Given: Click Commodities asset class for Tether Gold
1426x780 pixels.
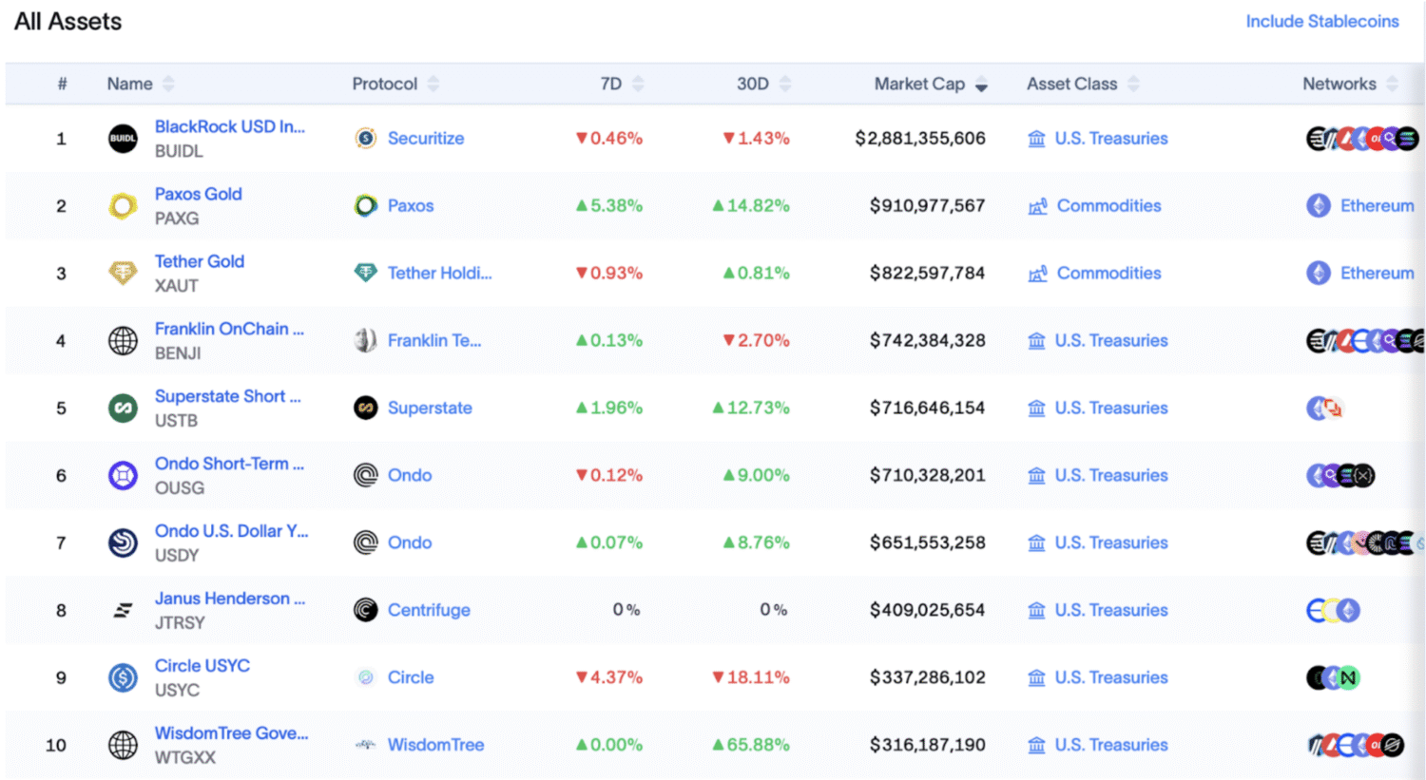Looking at the screenshot, I should point(1108,274).
